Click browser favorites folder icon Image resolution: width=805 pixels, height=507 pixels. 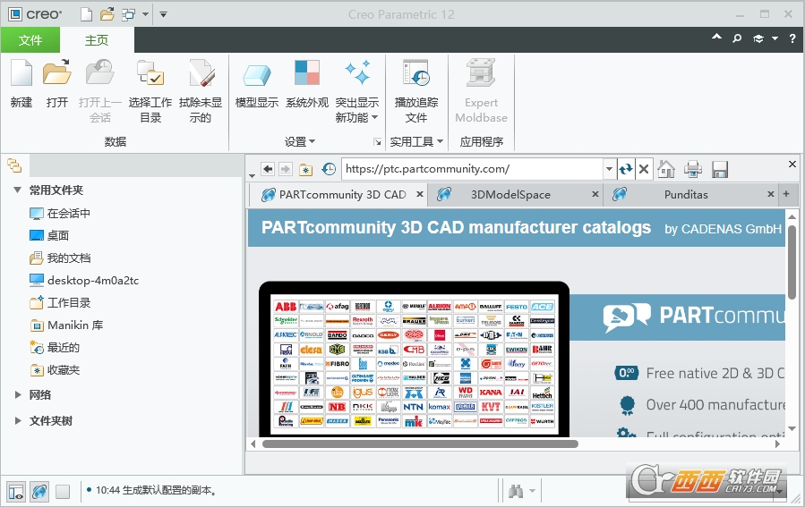coord(306,169)
